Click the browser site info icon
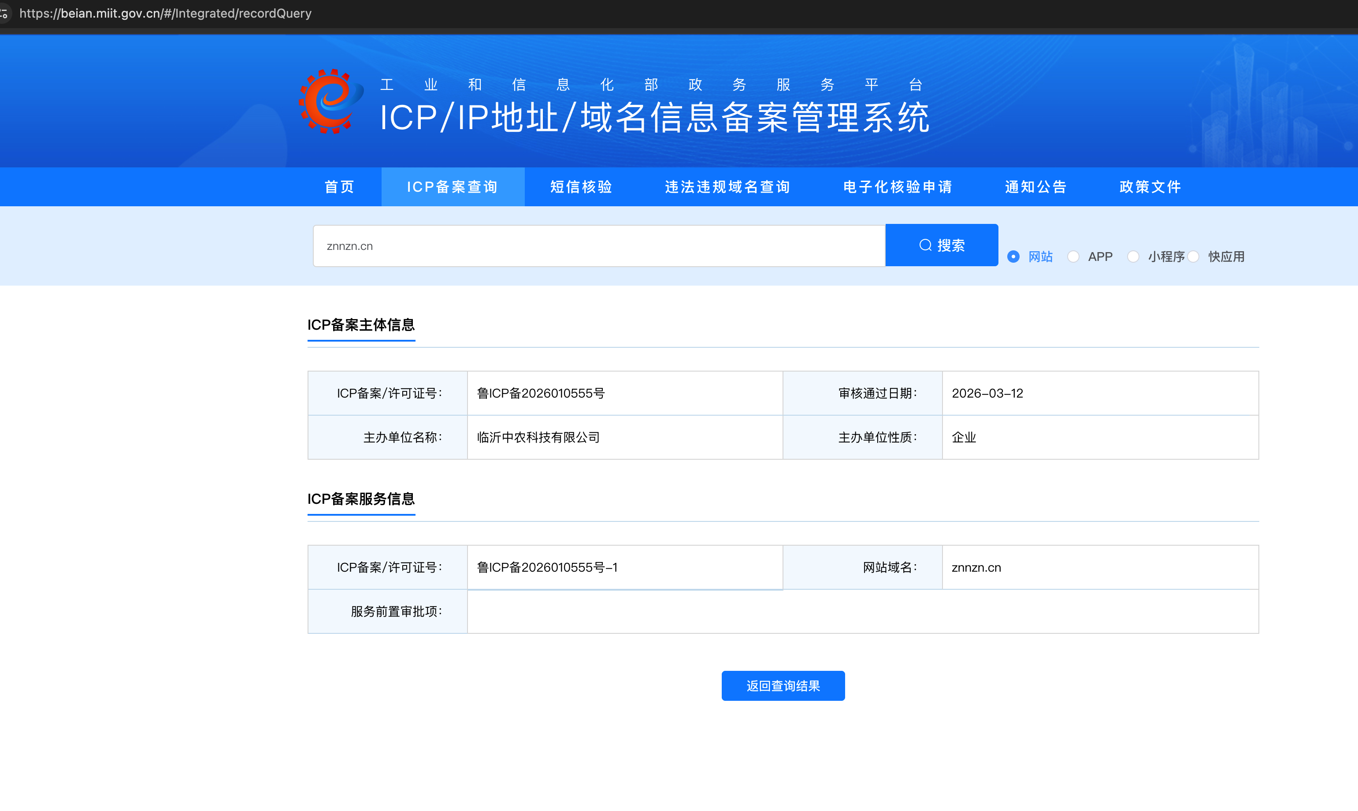1358x811 pixels. [4, 13]
